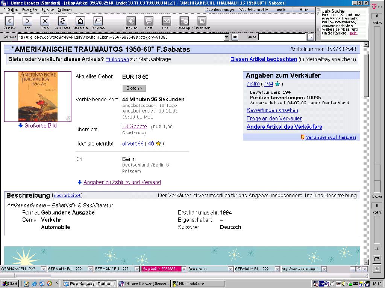The width and height of the screenshot is (385, 288).
Task: Open the Windows Start menu
Action: (x=10, y=283)
